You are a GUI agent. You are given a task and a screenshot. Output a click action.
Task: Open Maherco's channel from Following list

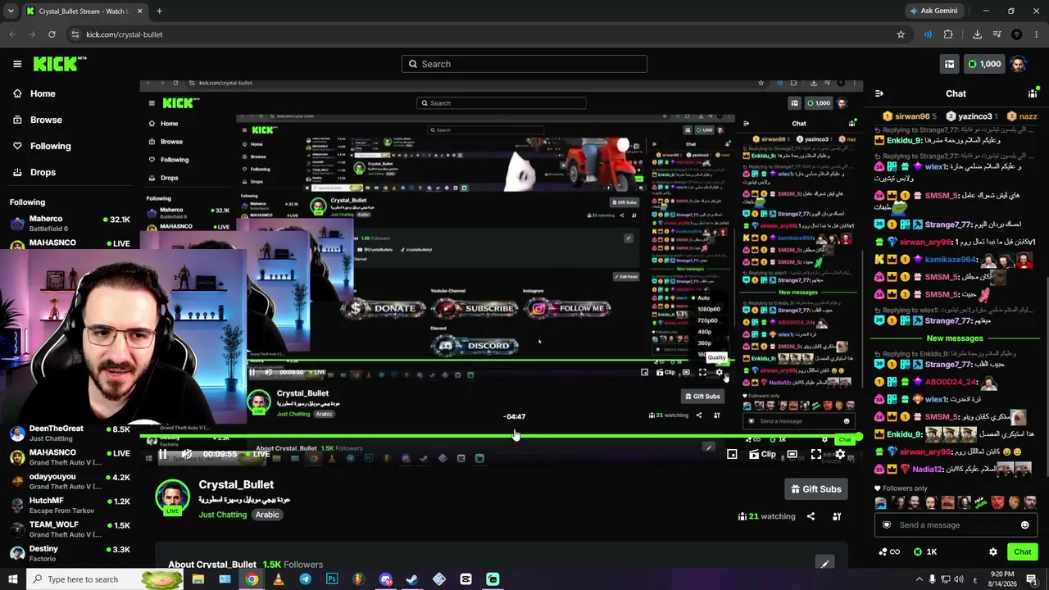pos(70,224)
